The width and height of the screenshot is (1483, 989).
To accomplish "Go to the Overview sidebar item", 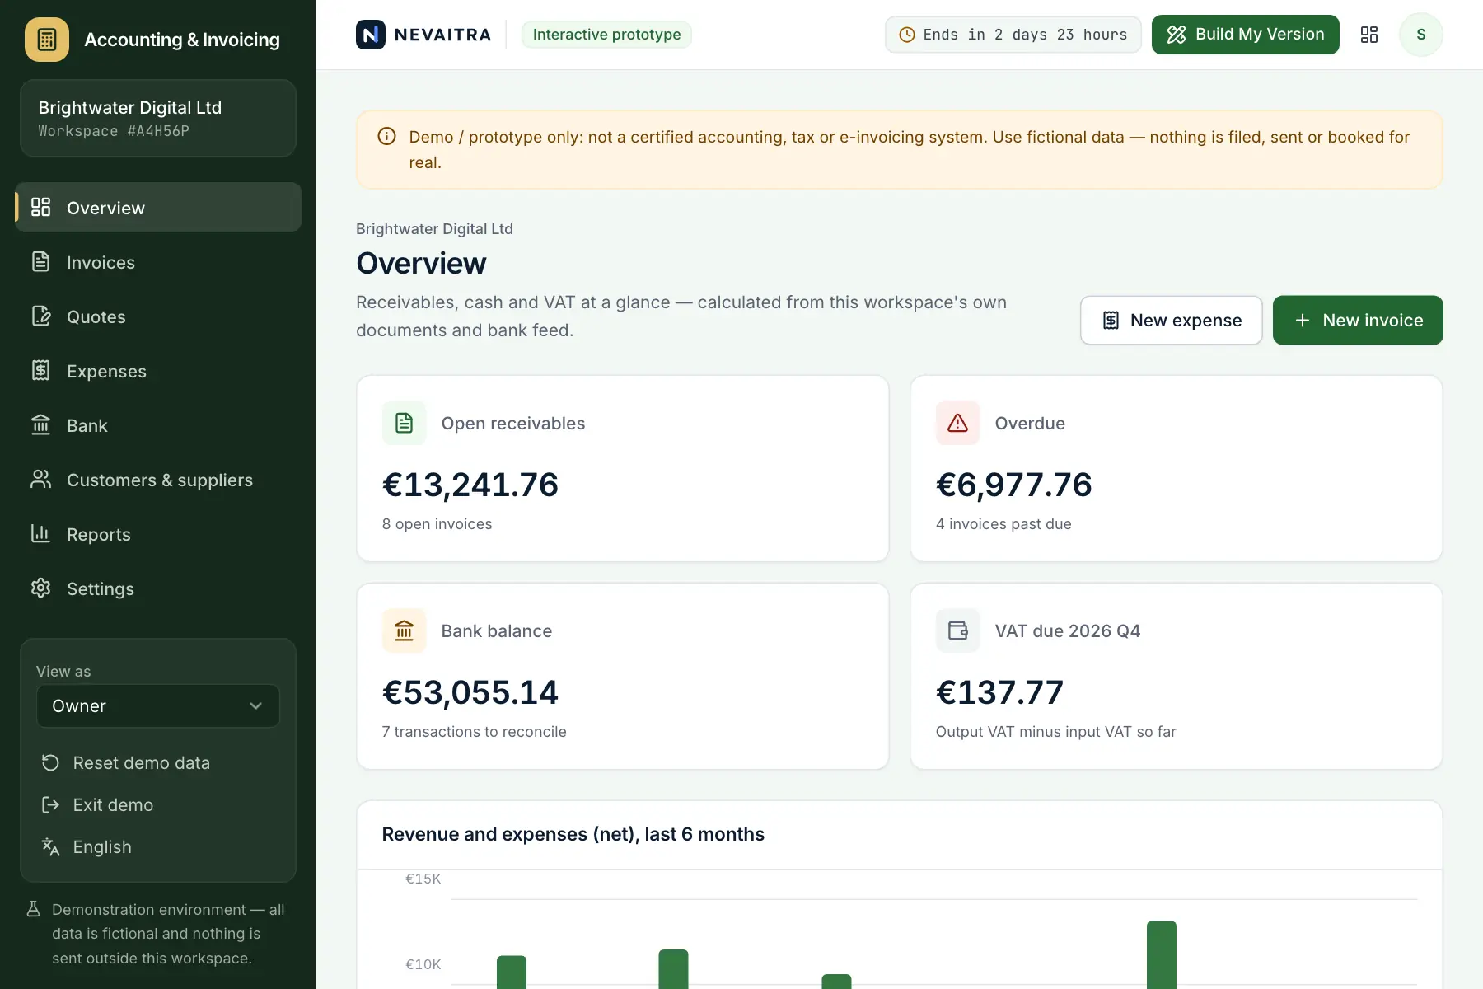I will [158, 208].
